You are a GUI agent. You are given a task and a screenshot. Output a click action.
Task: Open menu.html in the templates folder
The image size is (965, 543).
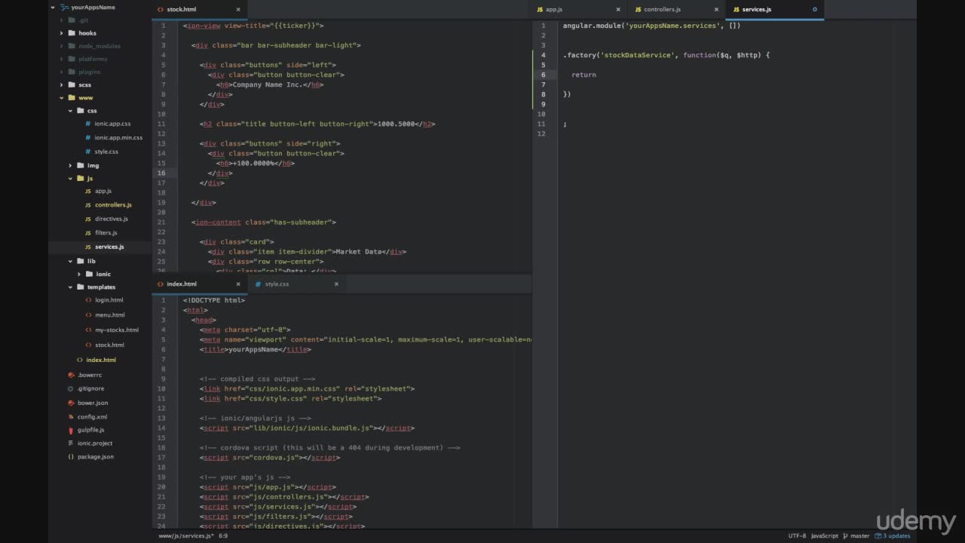(110, 315)
